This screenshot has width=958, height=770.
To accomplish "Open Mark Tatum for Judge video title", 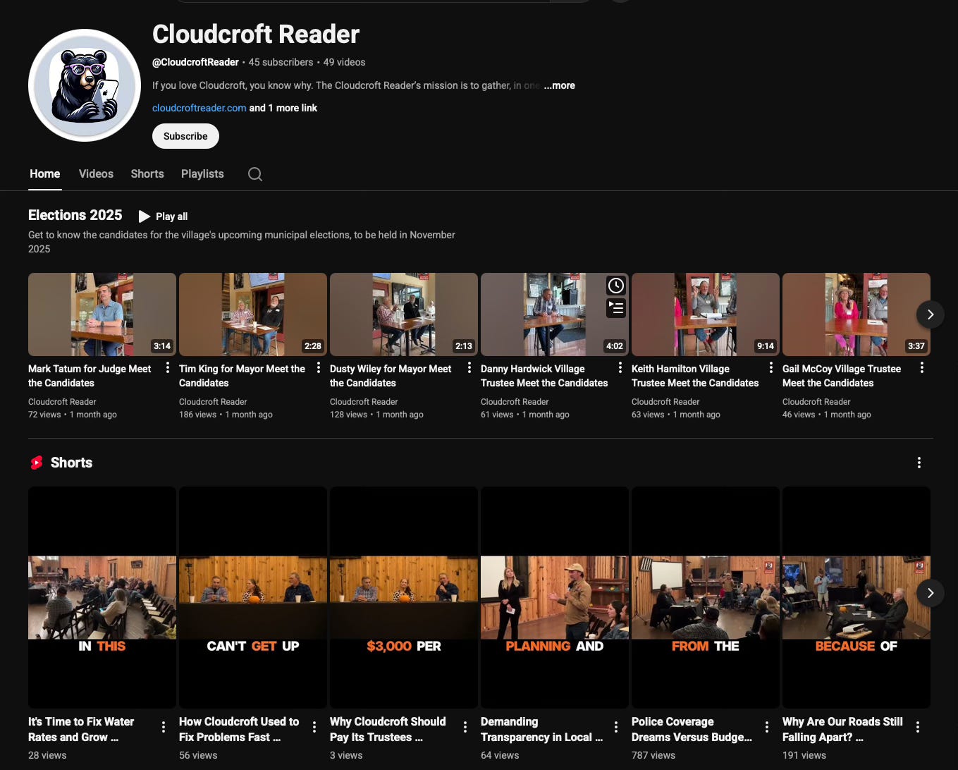I will pyautogui.click(x=90, y=376).
